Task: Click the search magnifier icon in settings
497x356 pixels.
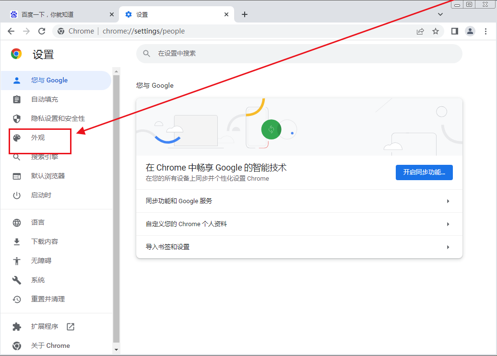Action: coord(146,54)
